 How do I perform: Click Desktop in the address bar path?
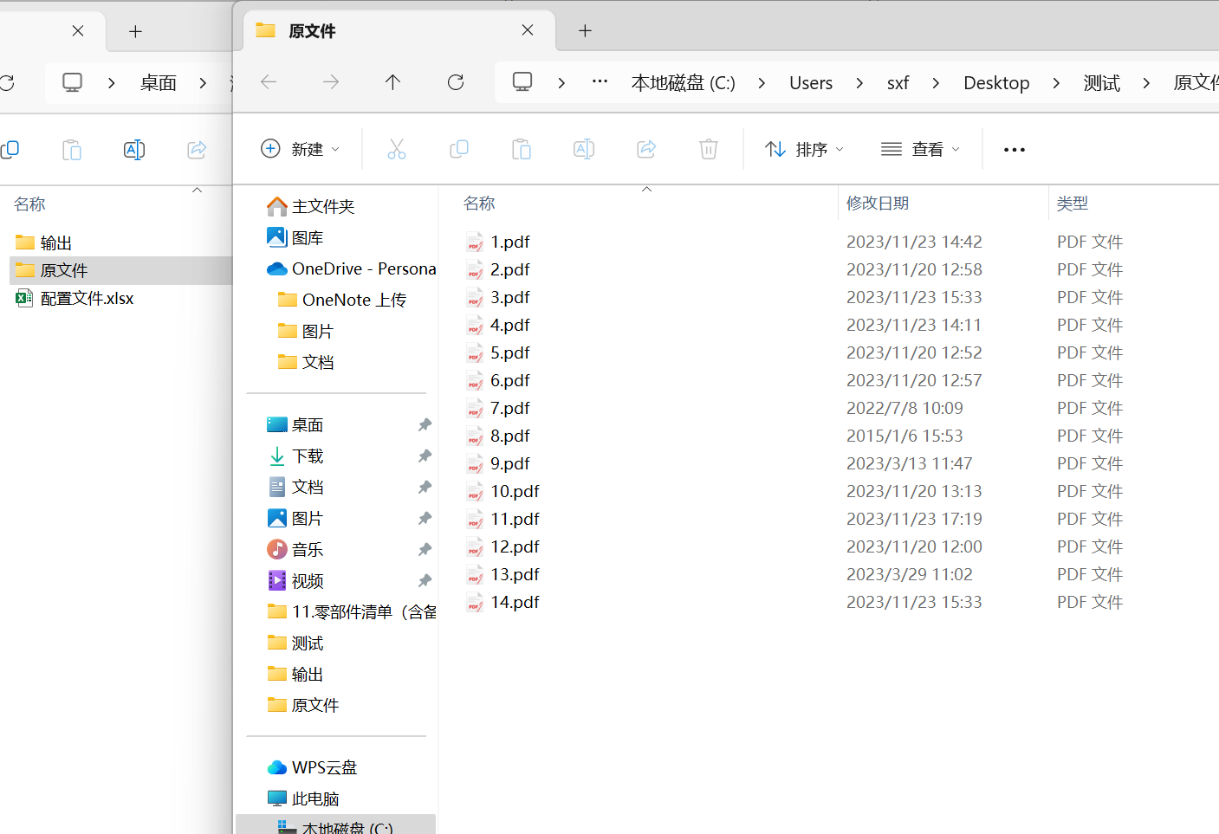coord(996,83)
